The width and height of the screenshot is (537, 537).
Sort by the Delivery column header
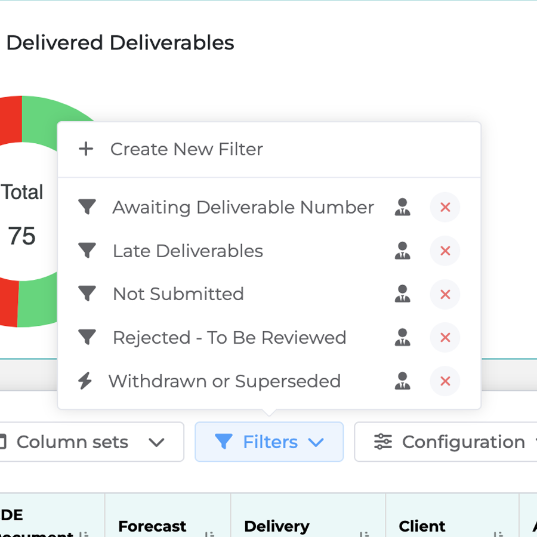276,526
